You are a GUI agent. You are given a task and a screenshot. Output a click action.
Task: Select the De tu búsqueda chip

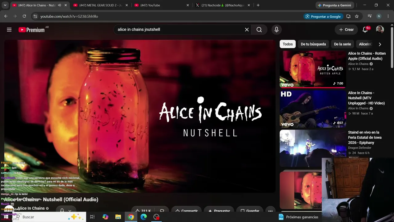pos(313,44)
